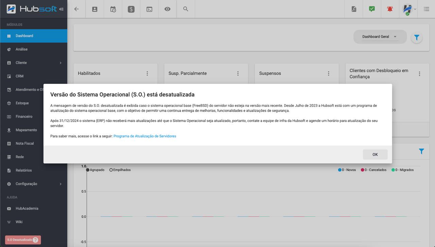Viewport: 435px width, 247px height.
Task: Toggle the Novos legend series
Action: pyautogui.click(x=347, y=170)
